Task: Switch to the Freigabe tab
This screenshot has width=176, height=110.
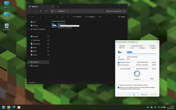Action: coord(153,48)
